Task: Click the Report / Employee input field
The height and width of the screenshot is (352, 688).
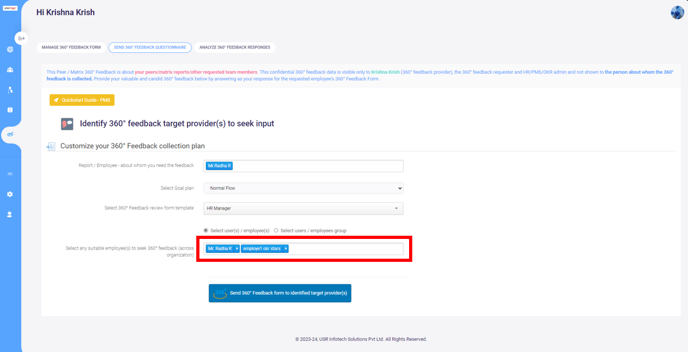Action: pos(303,166)
